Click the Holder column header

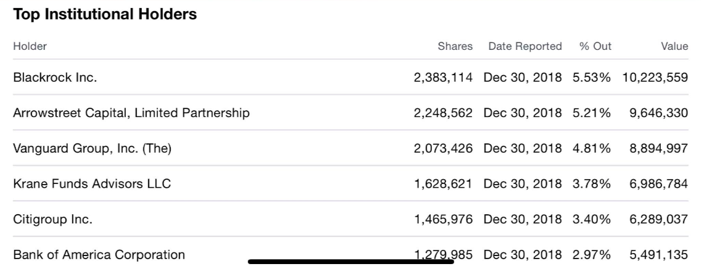click(30, 46)
